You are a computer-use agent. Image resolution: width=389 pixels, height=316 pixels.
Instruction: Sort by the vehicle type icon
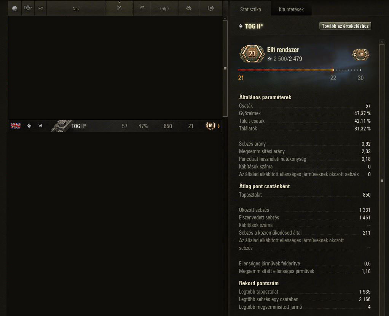pos(28,8)
